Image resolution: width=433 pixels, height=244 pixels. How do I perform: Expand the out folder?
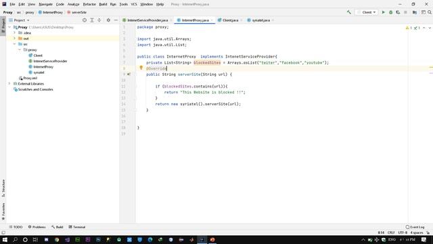point(15,39)
